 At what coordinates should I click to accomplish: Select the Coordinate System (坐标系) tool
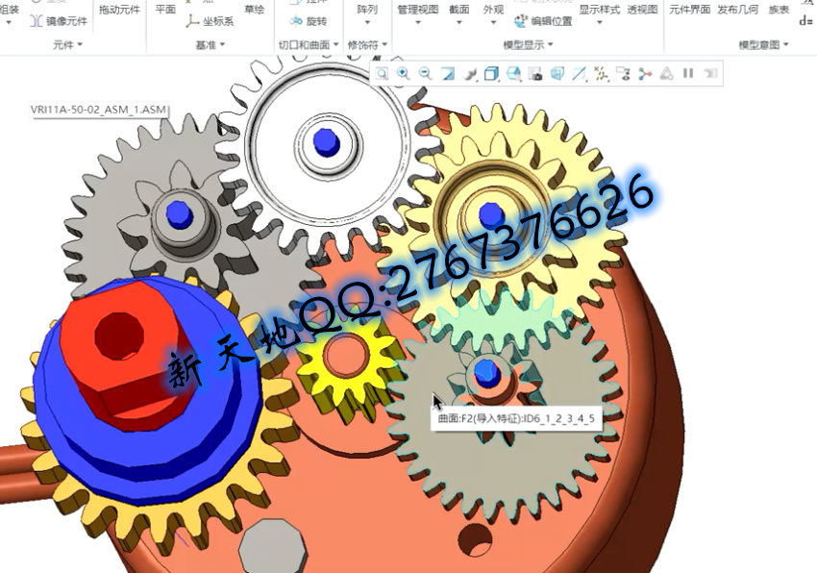(x=210, y=20)
